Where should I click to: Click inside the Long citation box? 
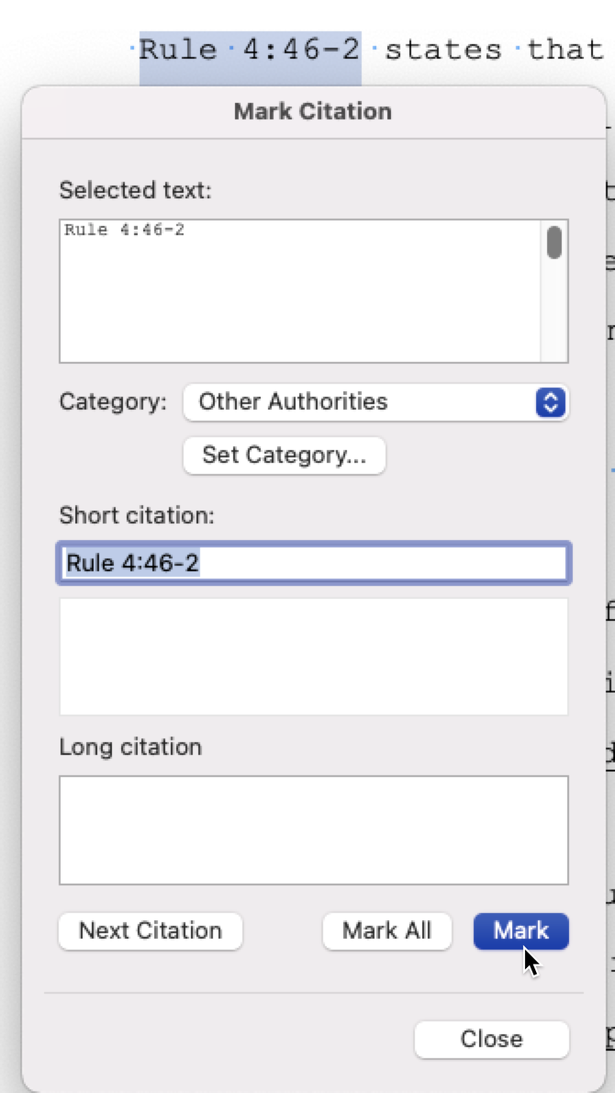click(313, 829)
